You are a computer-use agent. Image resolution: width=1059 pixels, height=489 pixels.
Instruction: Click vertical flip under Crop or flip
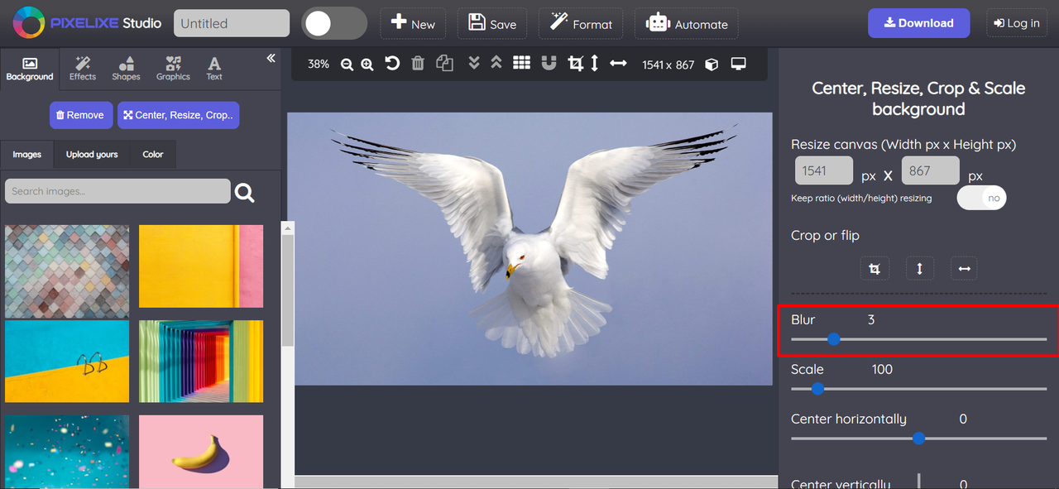[x=919, y=268]
